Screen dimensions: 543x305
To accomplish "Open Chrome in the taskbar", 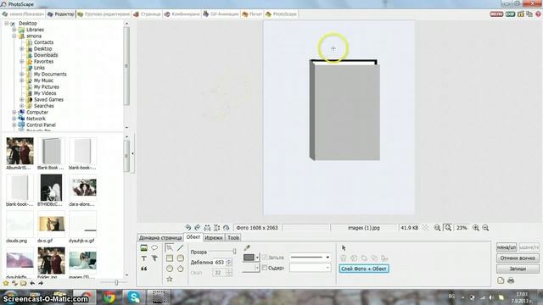I will 109,297.
